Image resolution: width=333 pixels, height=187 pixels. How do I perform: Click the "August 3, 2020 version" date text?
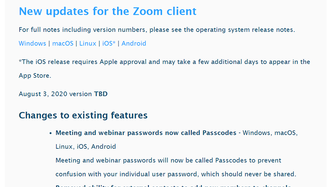point(55,94)
